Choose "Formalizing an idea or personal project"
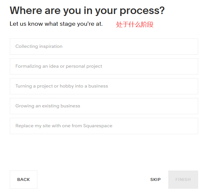This screenshot has height=192, width=217. [x=104, y=66]
